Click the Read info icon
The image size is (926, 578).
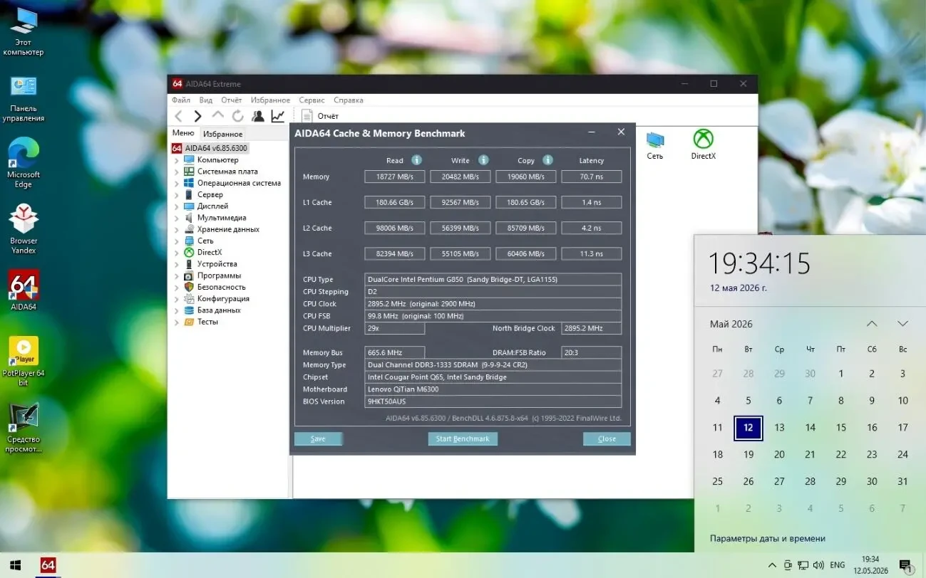pyautogui.click(x=416, y=160)
